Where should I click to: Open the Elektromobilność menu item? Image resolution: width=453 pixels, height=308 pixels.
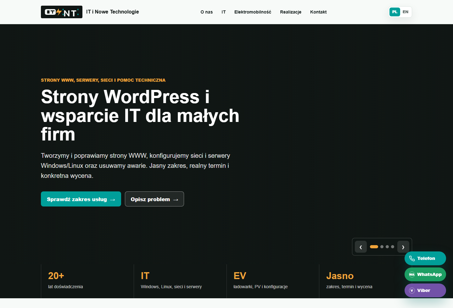[x=253, y=12]
